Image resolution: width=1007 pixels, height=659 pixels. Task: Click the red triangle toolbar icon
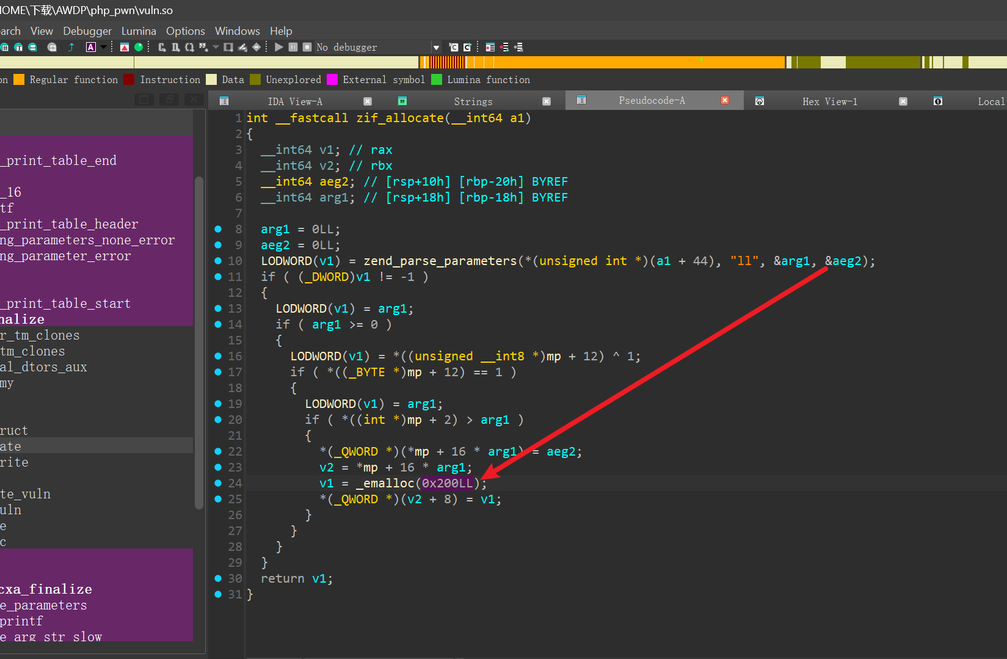125,47
